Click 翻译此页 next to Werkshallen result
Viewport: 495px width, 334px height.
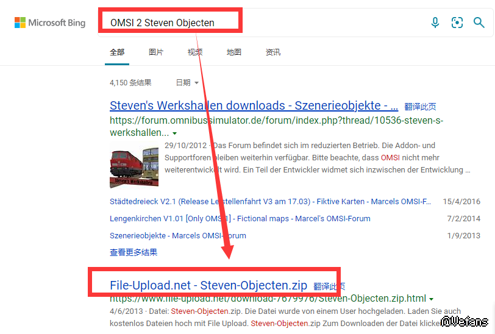pyautogui.click(x=420, y=107)
